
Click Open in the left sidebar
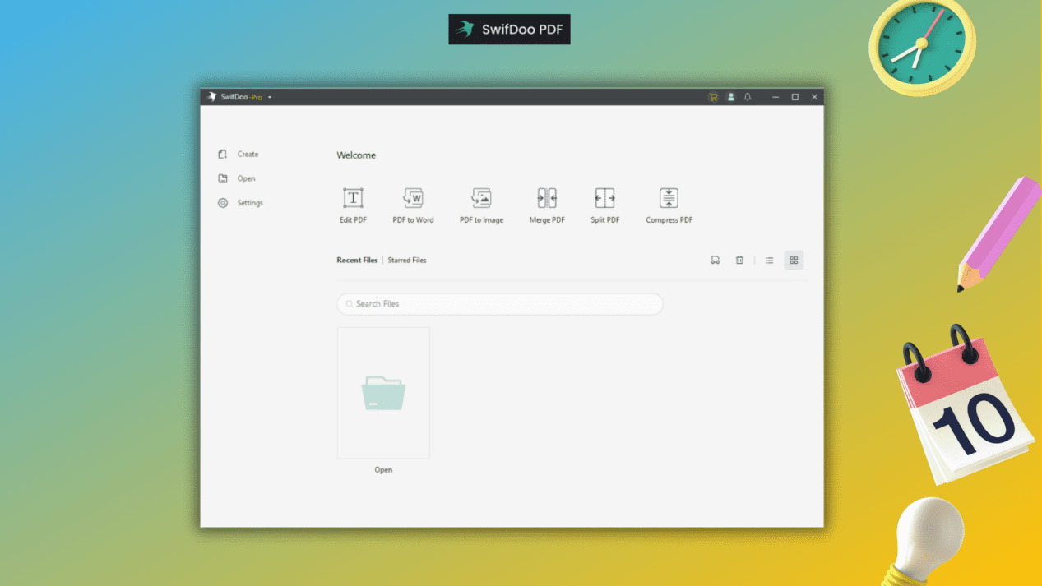pos(236,178)
